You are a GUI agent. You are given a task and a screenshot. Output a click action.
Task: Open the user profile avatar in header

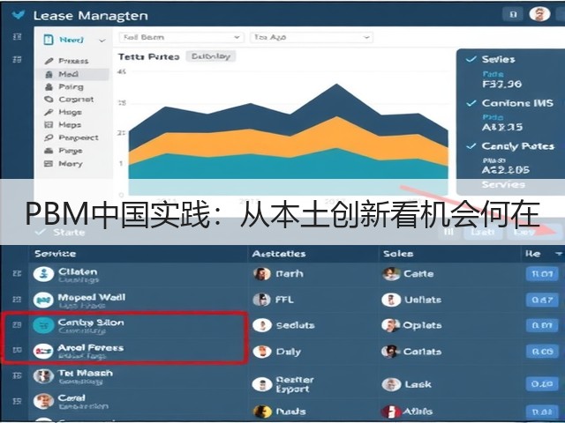[x=539, y=14]
